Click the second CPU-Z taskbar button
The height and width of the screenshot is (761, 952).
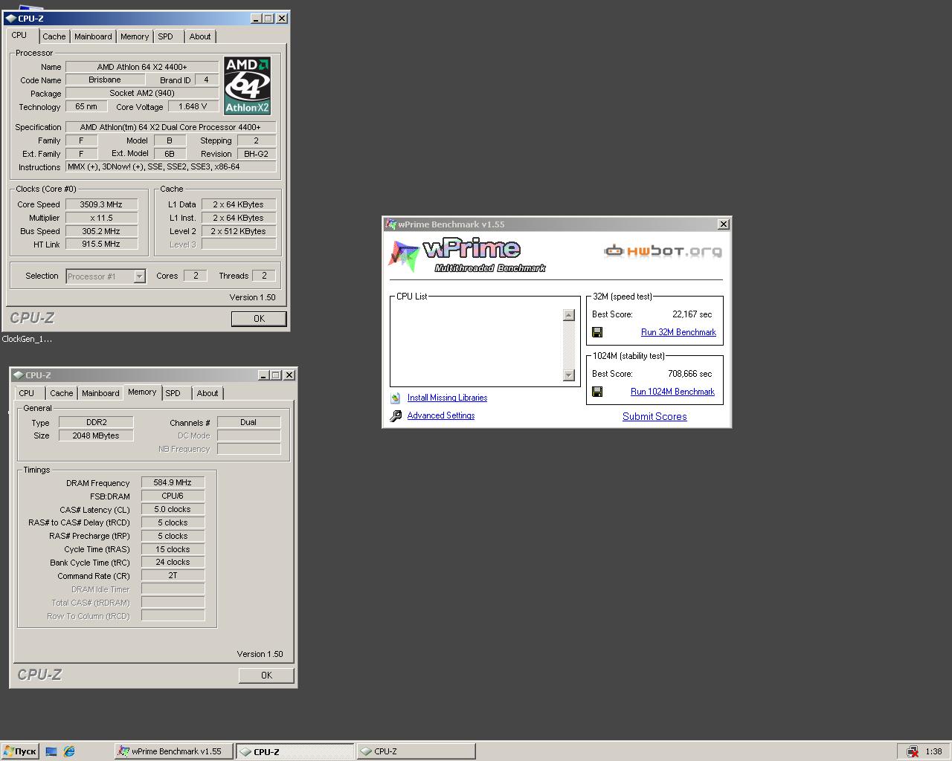[416, 751]
